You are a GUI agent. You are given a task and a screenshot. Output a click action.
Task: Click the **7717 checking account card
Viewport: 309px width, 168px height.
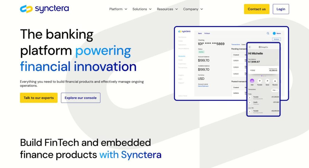point(263,70)
